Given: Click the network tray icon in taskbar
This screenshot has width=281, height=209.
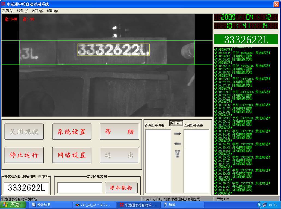Looking at the screenshot, I should click(x=264, y=205).
